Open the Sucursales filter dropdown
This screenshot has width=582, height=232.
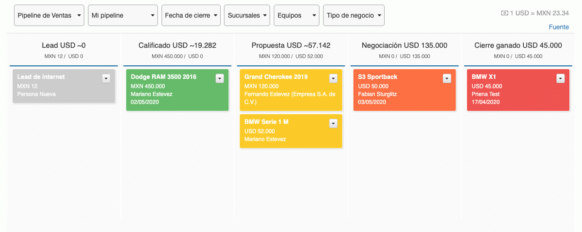(x=247, y=15)
